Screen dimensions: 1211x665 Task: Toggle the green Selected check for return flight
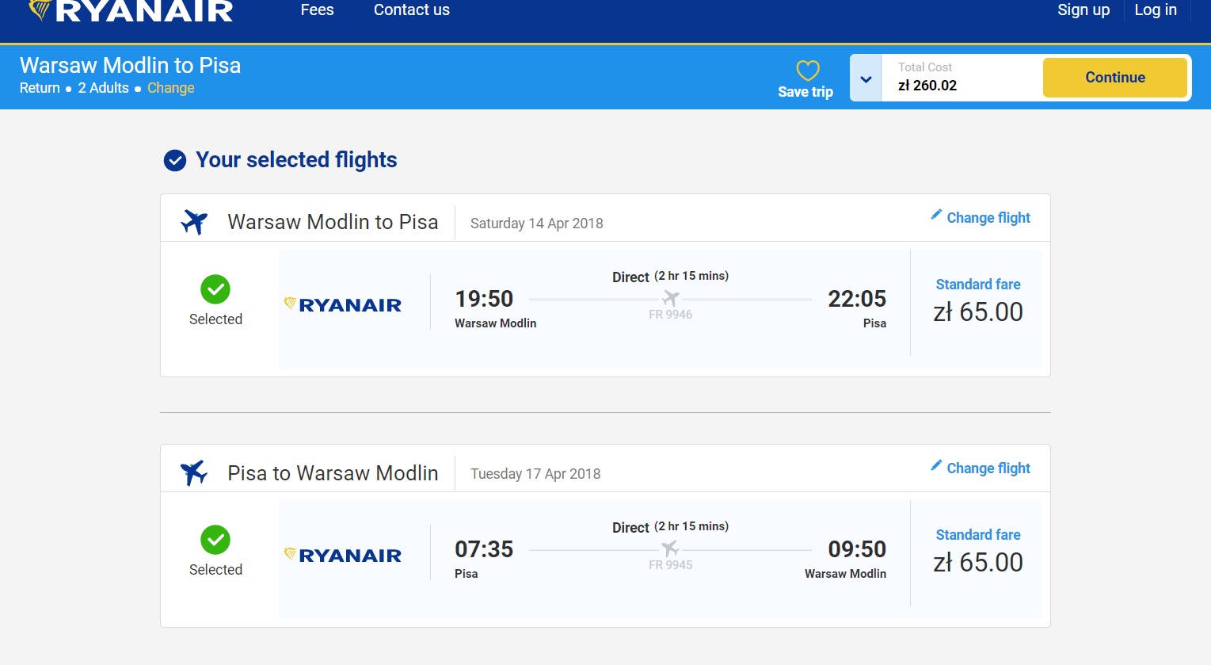coord(215,540)
